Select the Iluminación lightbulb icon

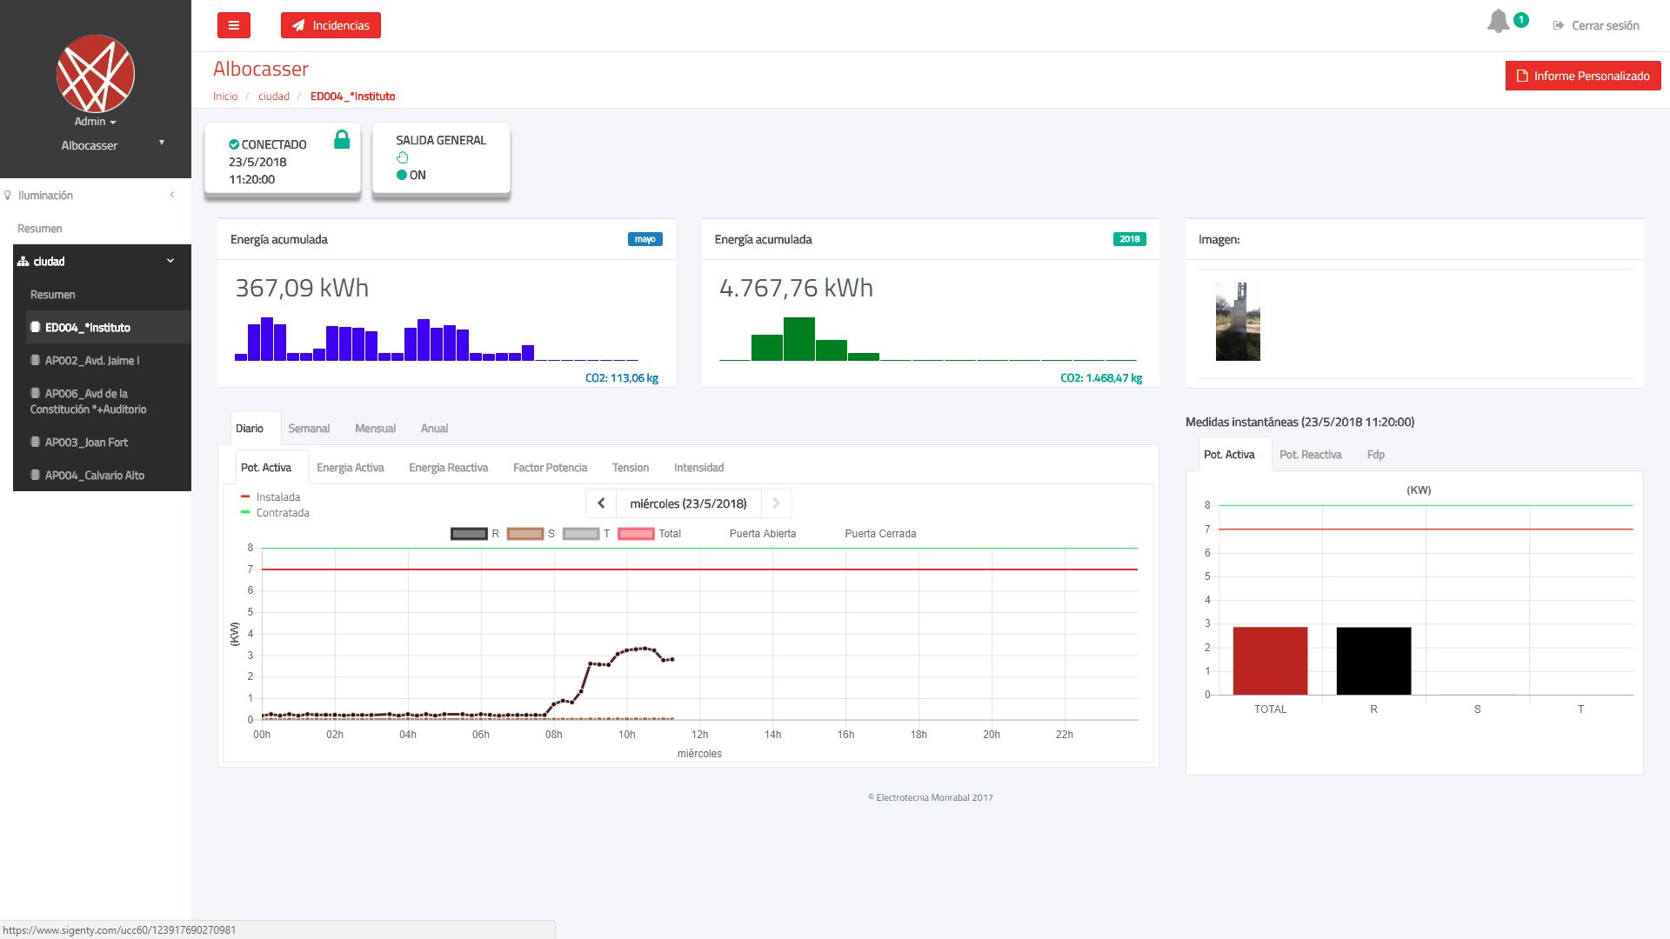pyautogui.click(x=8, y=195)
